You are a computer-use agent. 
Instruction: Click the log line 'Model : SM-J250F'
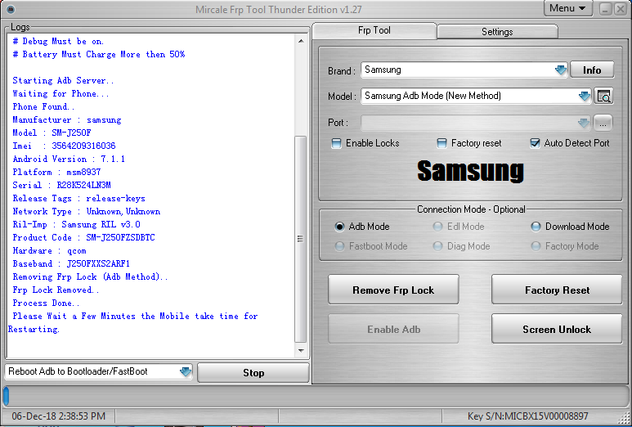pyautogui.click(x=52, y=133)
